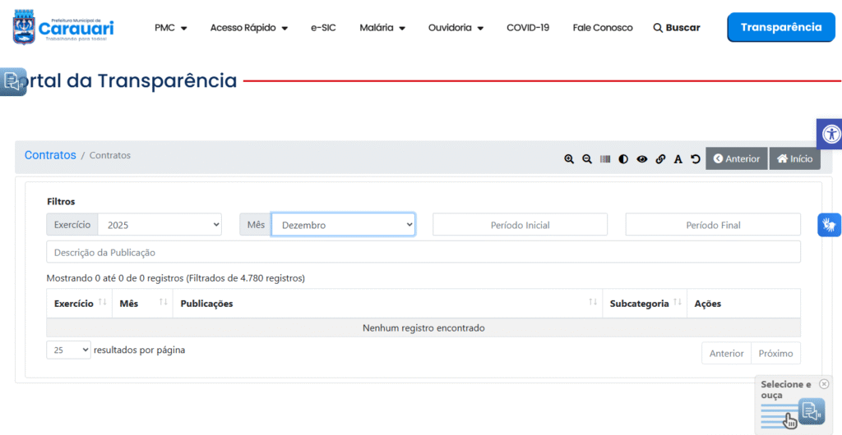Click the letter A font icon
Image resolution: width=842 pixels, height=435 pixels.
[678, 159]
